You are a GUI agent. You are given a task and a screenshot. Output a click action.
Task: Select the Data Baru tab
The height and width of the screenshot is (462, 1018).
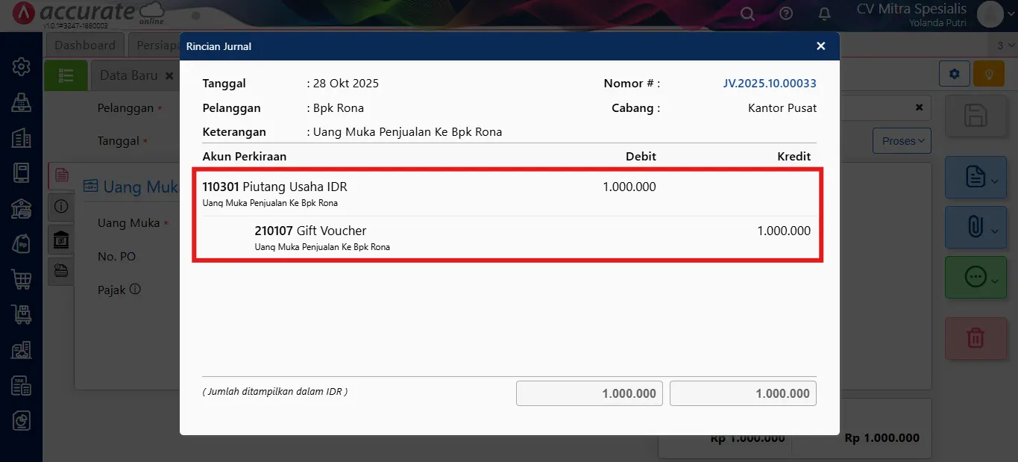coord(128,75)
